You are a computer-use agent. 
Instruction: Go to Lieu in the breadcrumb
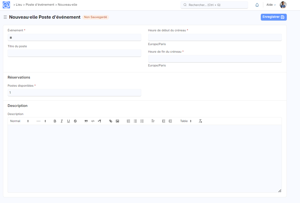(19, 5)
